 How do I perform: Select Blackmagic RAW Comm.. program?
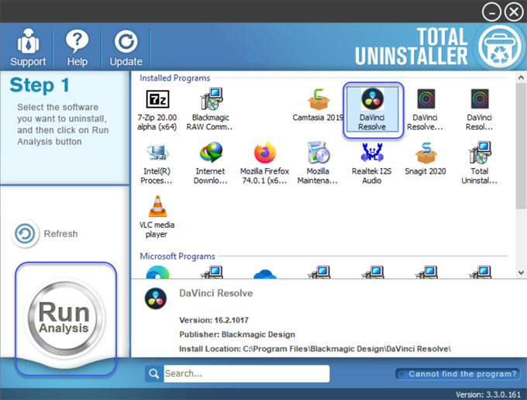(210, 110)
